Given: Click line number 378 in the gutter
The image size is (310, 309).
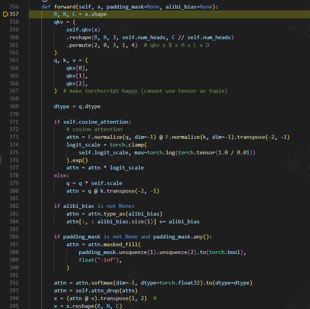Looking at the screenshot, I should click(14, 176).
